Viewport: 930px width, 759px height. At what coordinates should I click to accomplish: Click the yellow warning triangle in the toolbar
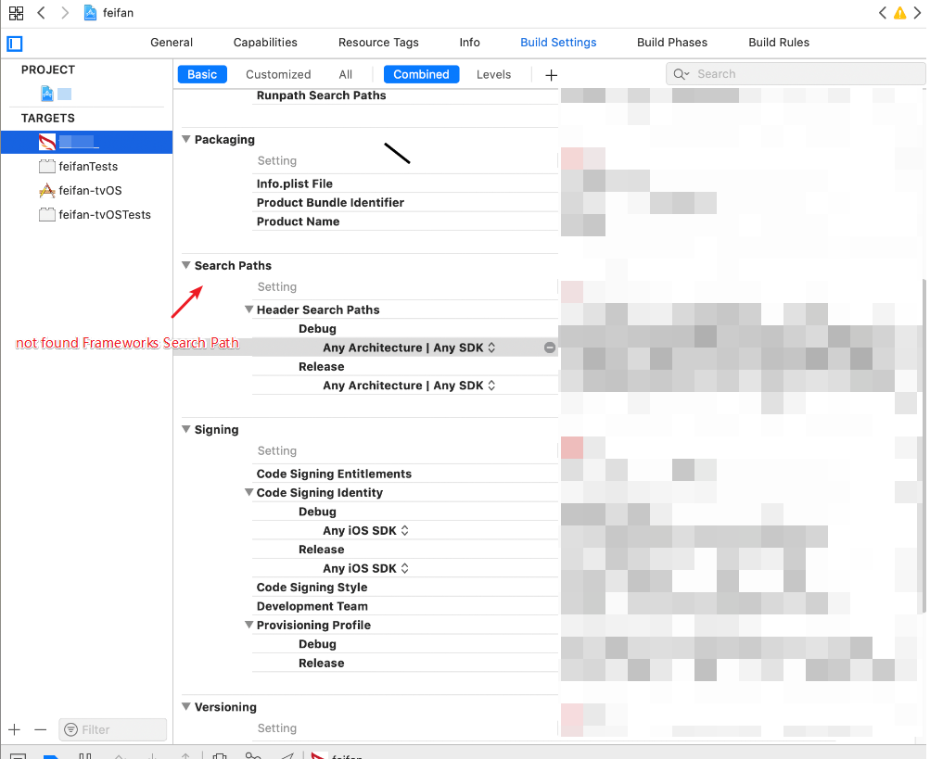[x=898, y=12]
